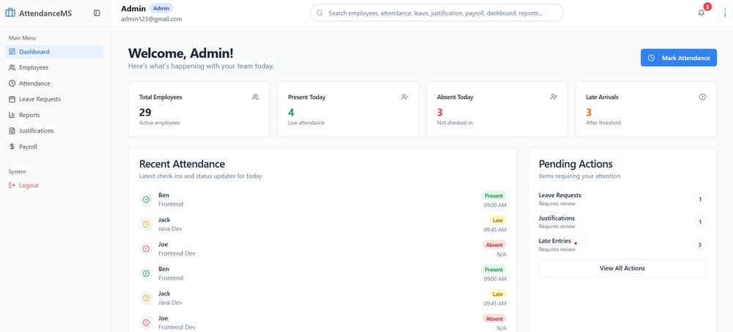
Task: Click the yellow clock icon on first Jack row
Action: coord(146,224)
